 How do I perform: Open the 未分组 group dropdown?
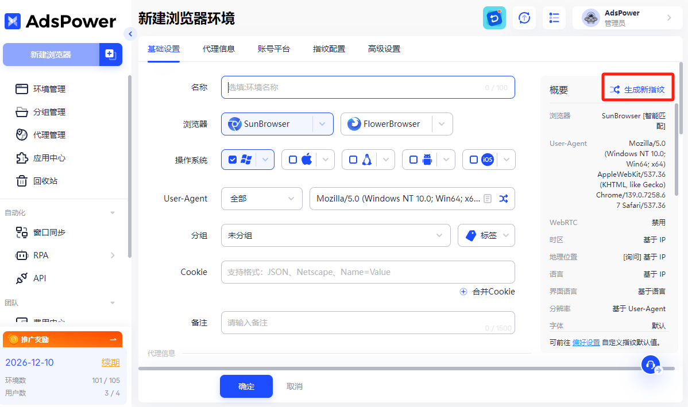335,235
